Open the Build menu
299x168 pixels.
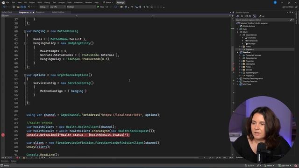[39, 2]
